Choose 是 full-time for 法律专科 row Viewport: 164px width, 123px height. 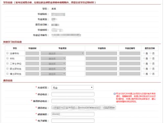[144, 53]
